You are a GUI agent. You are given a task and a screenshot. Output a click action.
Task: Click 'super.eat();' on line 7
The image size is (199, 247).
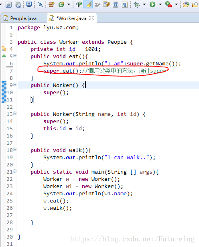pos(63,71)
